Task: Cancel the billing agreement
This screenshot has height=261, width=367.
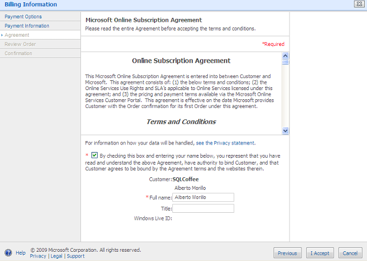Action: pos(350,253)
